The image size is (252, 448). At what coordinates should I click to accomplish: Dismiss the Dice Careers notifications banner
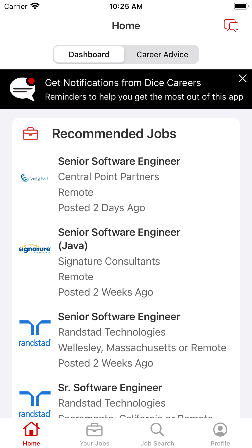click(242, 78)
